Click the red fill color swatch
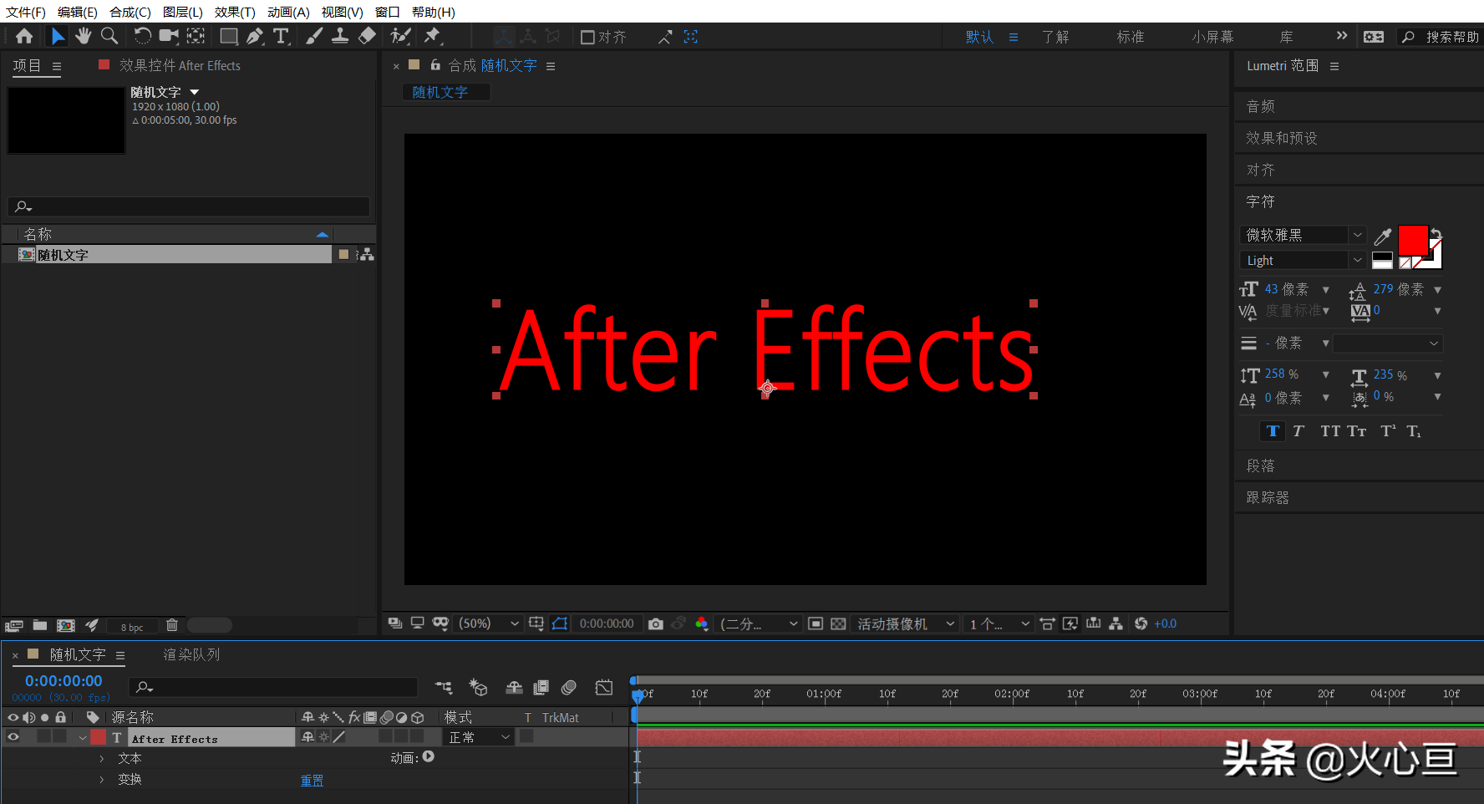1484x804 pixels. (x=1413, y=241)
